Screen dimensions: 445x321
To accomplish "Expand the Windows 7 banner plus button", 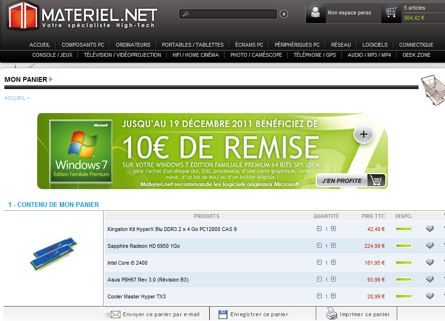I will pos(364,135).
